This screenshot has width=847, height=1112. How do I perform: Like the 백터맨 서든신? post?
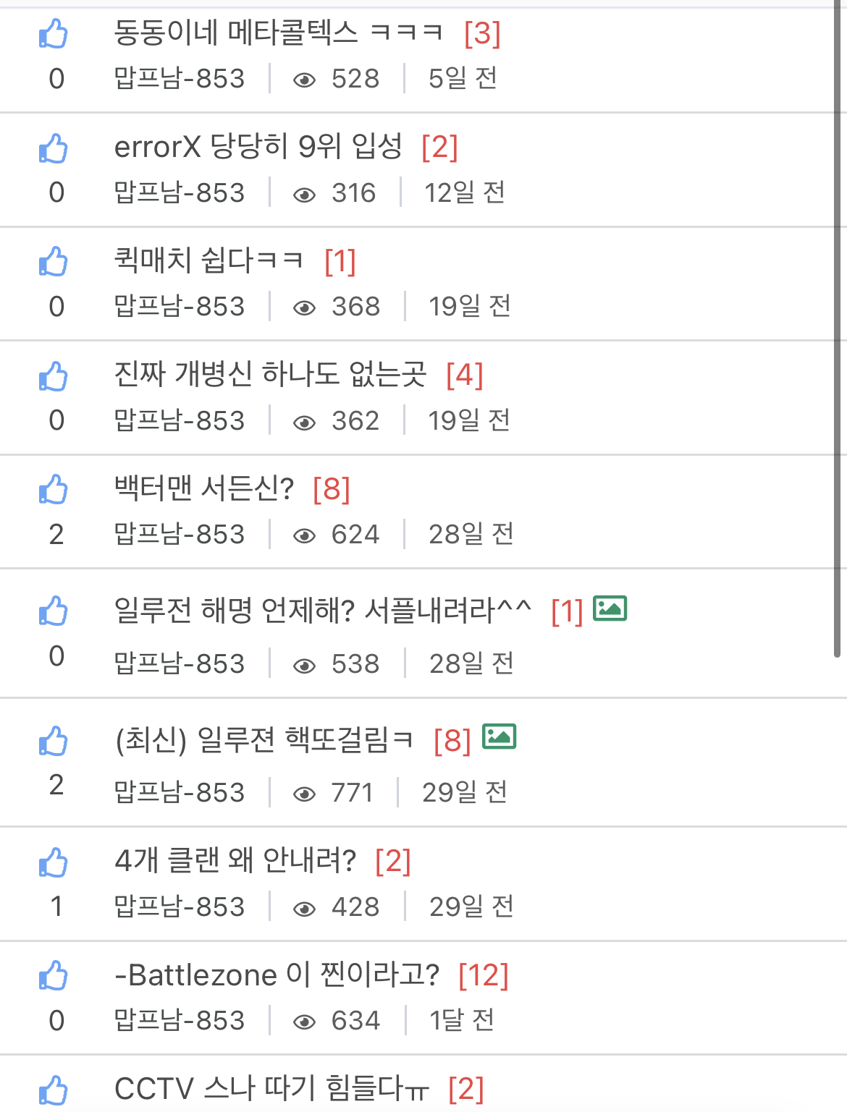pyautogui.click(x=54, y=490)
